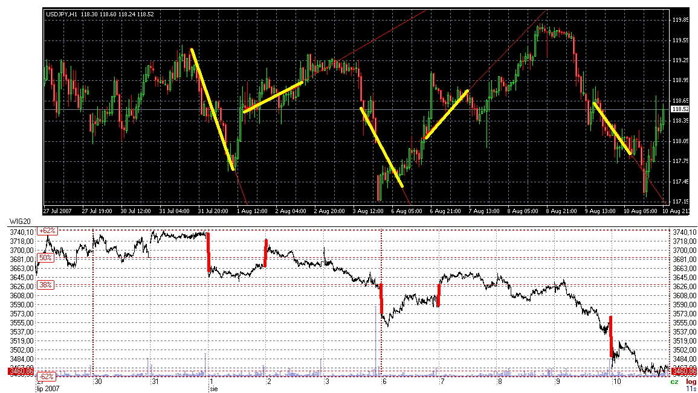
Task: Click the left red 3460 price marker on WIG20
Action: pos(20,371)
